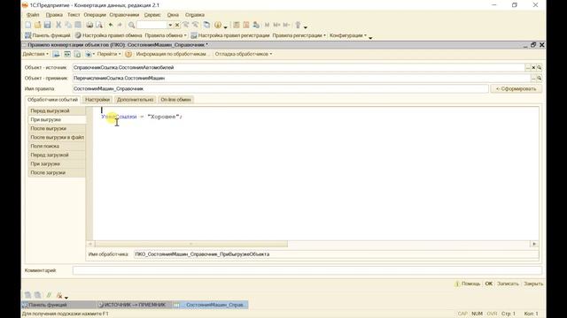Image resolution: width=567 pixels, height=318 pixels.
Task: Click the Open file folder icon
Action: [37, 25]
